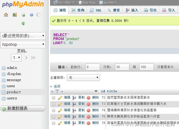
Task: Switch to the 插入 insert tab
Action: (x=131, y=10)
